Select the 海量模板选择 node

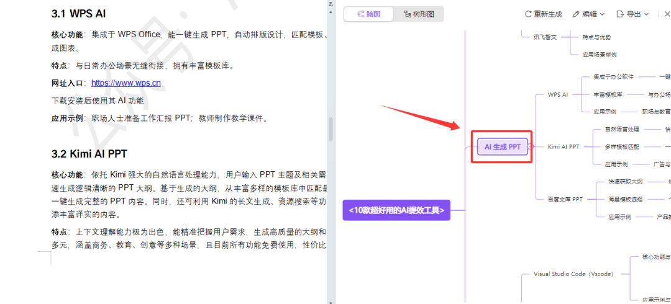pos(625,199)
